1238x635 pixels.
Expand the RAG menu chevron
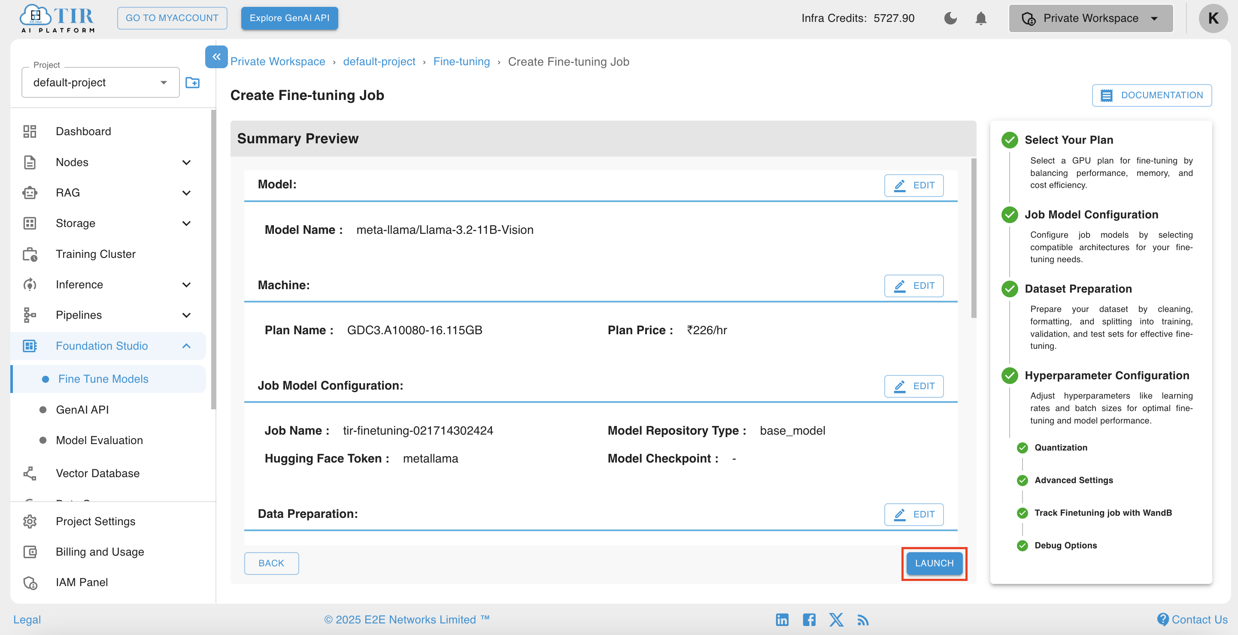[186, 193]
